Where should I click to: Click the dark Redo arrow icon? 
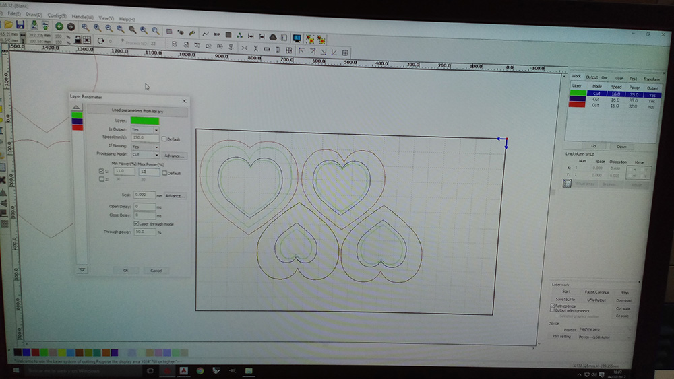(71, 27)
